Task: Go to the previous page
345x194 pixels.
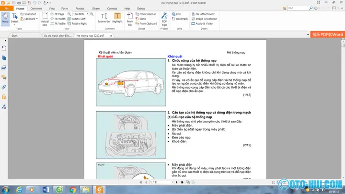Action: [146, 182]
